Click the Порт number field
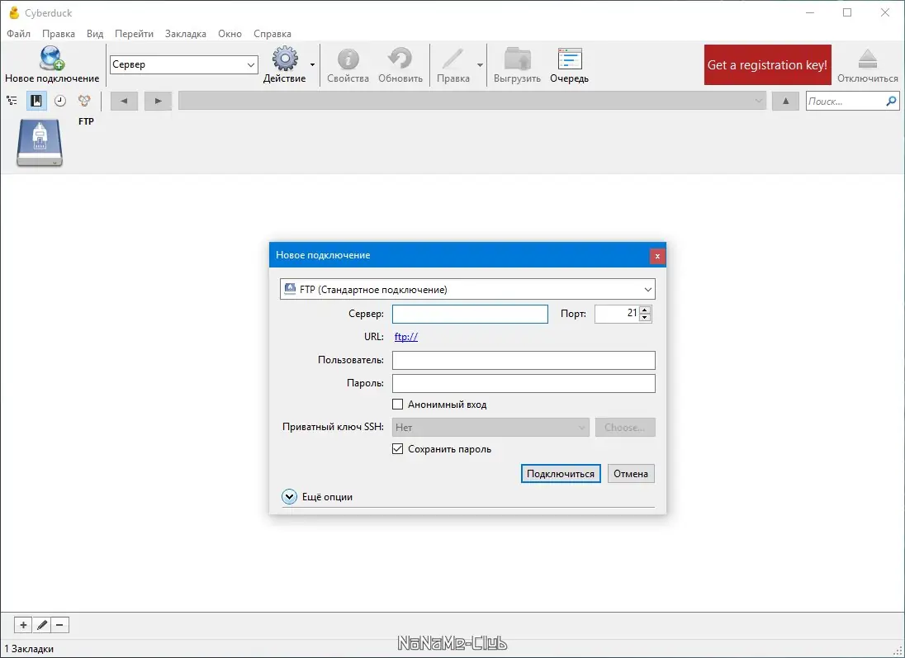 pyautogui.click(x=617, y=314)
